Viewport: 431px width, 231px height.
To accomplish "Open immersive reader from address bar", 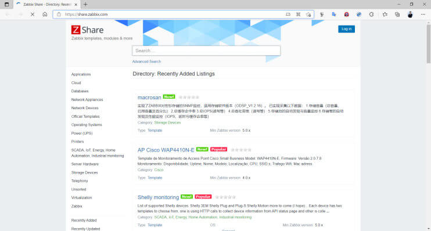I will (x=288, y=15).
